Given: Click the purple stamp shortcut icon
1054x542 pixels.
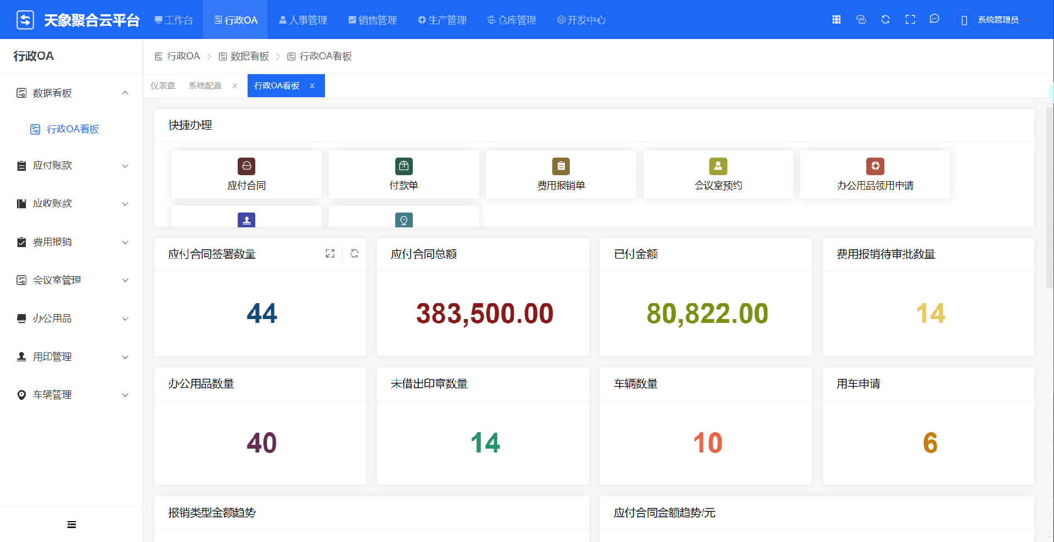Looking at the screenshot, I should tap(246, 220).
